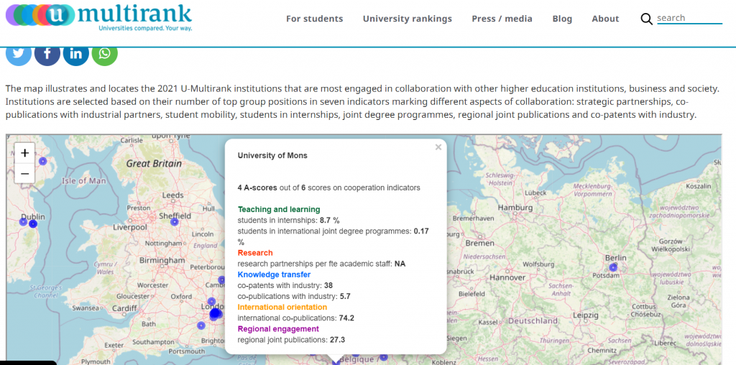Click the Regional engagement heading
Viewport: 736px width, 365px height.
(278, 329)
